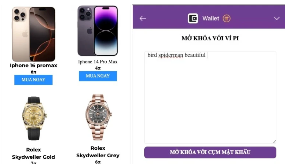Image resolution: width=285 pixels, height=166 pixels.
Task: Click the MỞ KHÓA VỚI CỤM MẬT KHẨU button
Action: tap(210, 152)
